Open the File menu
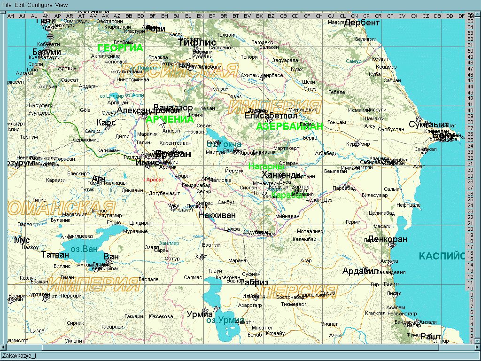The height and width of the screenshot is (361, 481). [x=7, y=5]
